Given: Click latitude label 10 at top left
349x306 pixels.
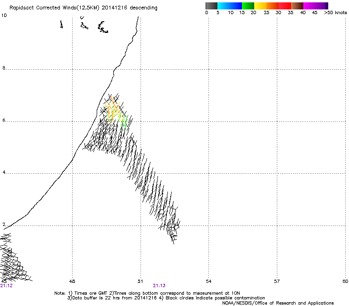Looking at the screenshot, I should point(4,16).
